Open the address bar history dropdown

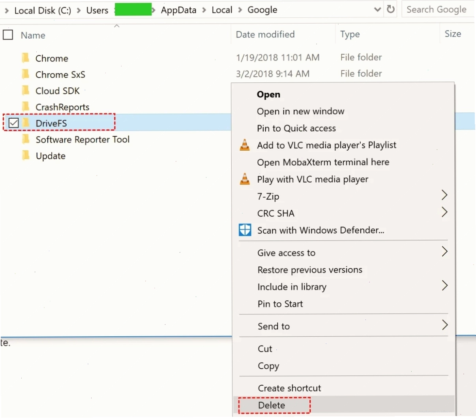[377, 9]
